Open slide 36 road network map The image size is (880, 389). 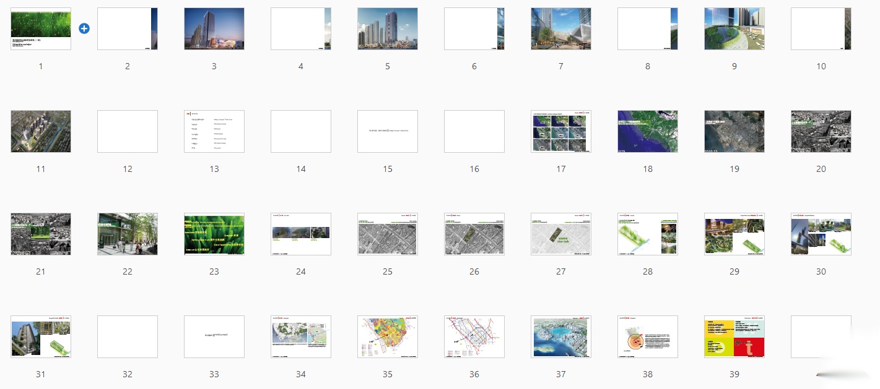coord(474,336)
